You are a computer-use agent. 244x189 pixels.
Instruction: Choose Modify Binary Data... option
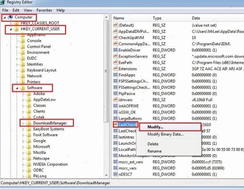click(165, 134)
